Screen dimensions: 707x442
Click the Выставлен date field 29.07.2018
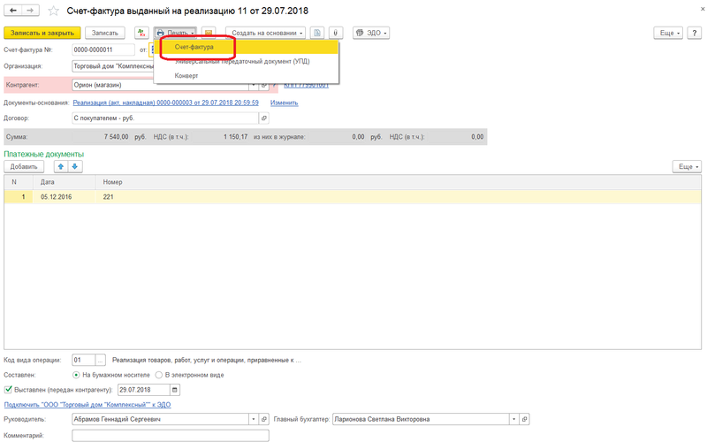[x=144, y=390]
